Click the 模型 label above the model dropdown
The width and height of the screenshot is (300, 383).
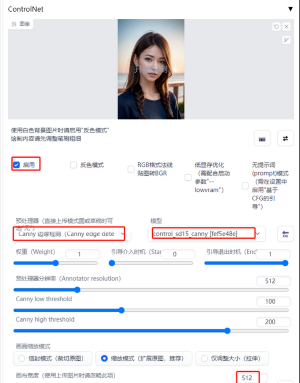[x=156, y=221]
